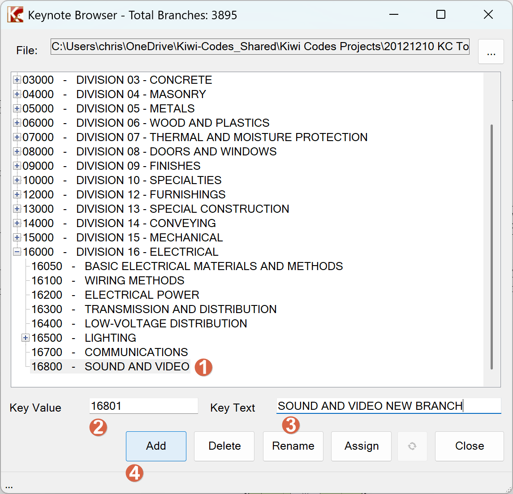Click the refresh/sync icon beside Assign
Viewport: 513px width, 494px height.
click(x=412, y=446)
